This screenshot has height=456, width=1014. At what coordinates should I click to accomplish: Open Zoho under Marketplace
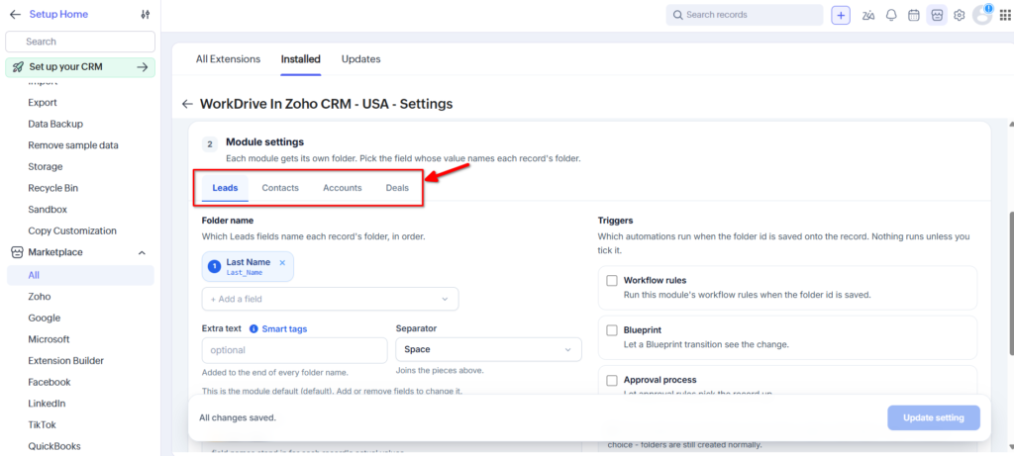tap(40, 297)
